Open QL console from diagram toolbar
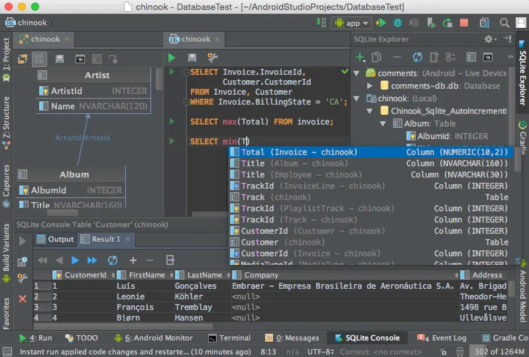This screenshot has height=357, width=529. 80,60
